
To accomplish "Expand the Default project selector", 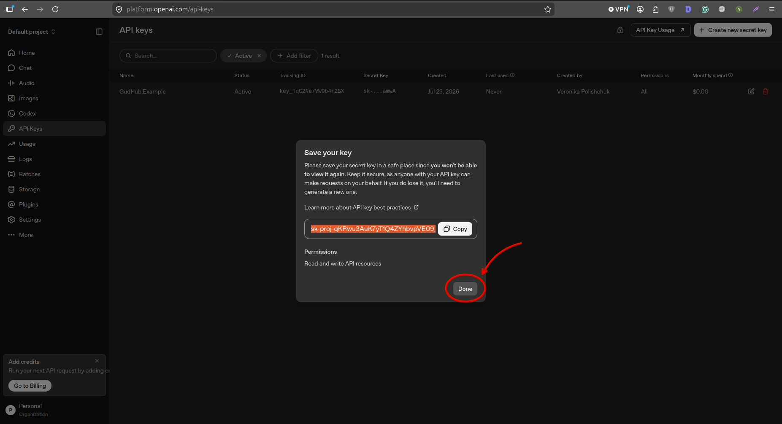I will (32, 32).
